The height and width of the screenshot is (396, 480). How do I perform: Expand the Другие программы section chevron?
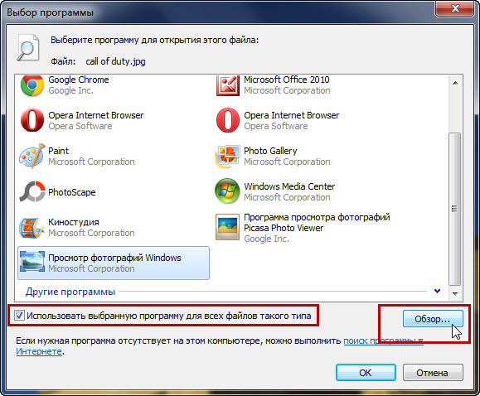pos(437,291)
